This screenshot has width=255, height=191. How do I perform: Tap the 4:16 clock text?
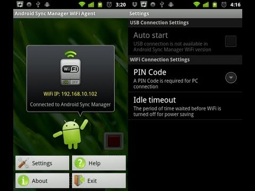[235, 5]
